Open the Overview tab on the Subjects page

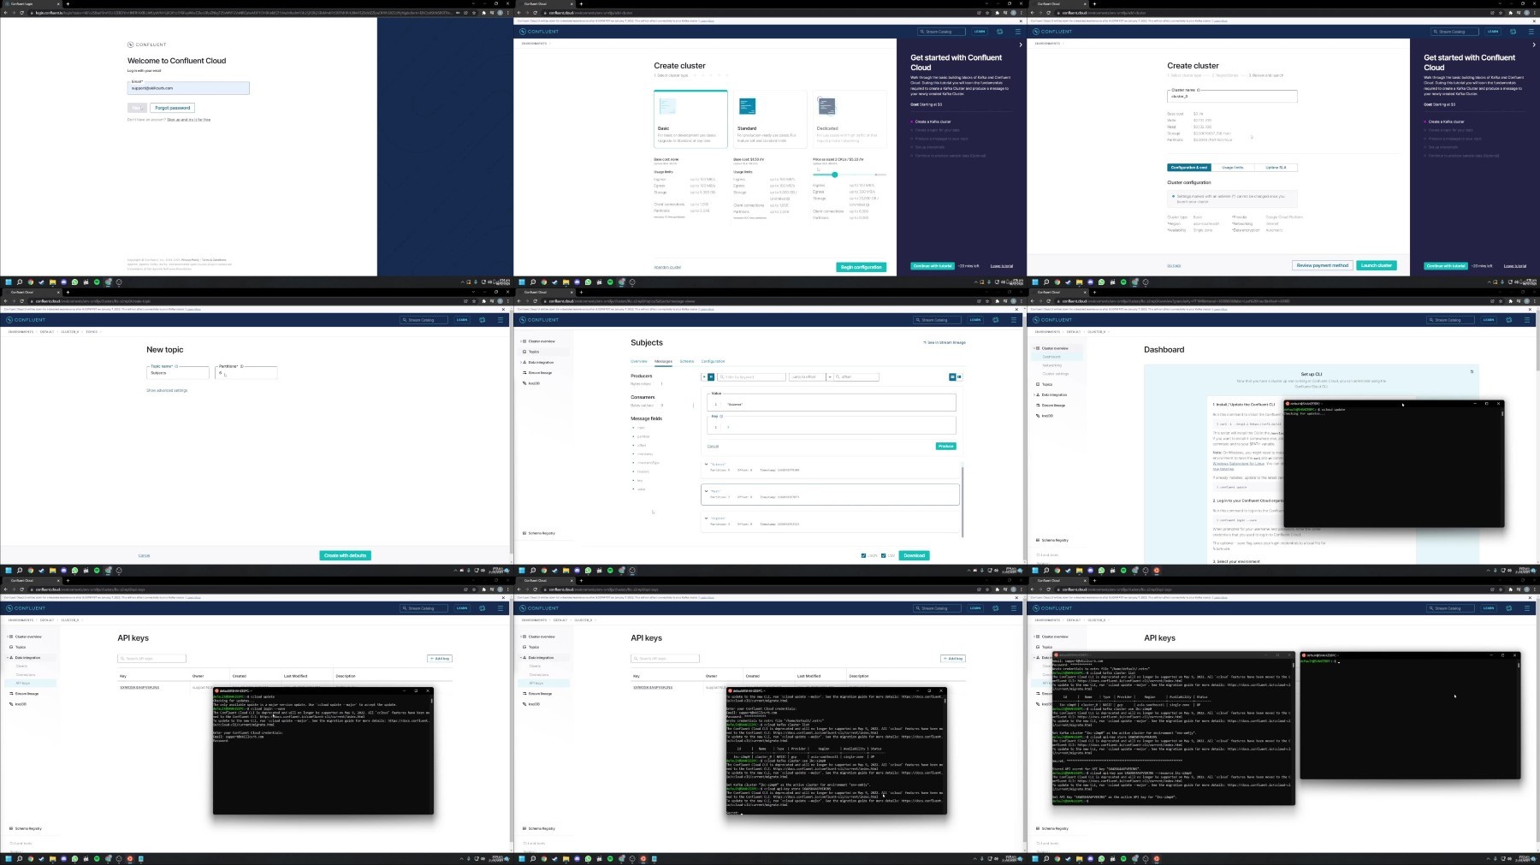(x=639, y=361)
